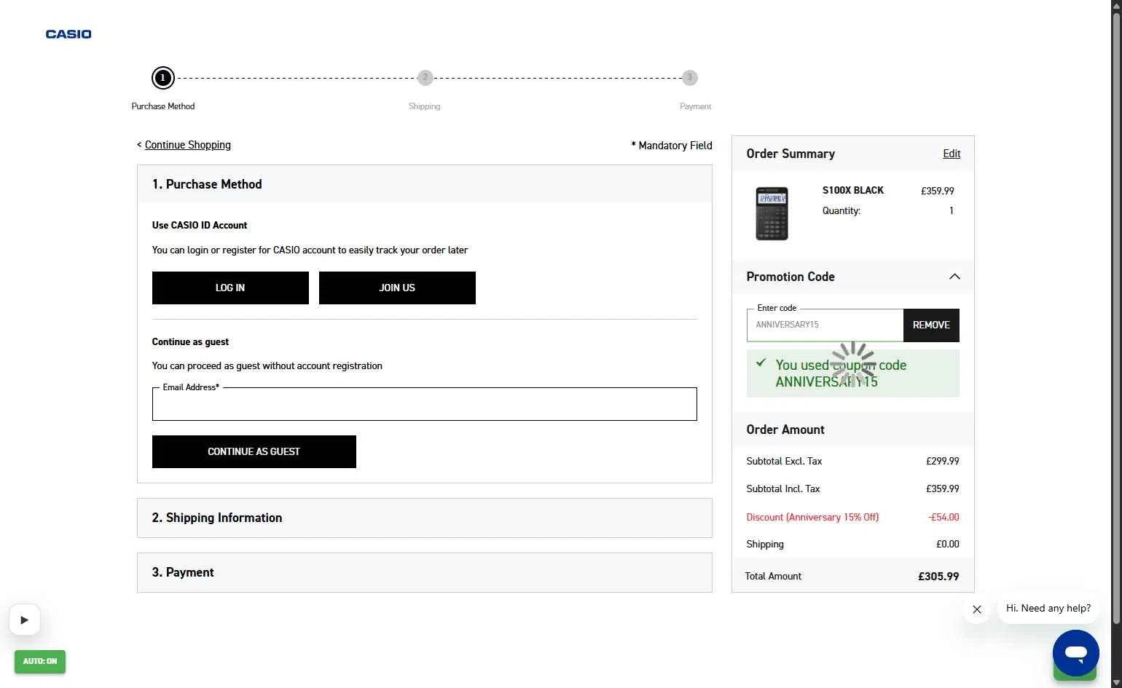Remove the ANNIVERSARY15 promo code
The image size is (1122, 688).
pyautogui.click(x=931, y=325)
